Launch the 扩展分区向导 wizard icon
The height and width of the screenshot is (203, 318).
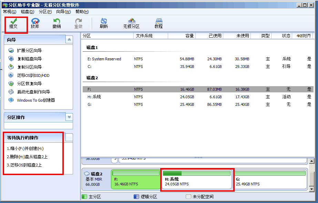point(30,50)
